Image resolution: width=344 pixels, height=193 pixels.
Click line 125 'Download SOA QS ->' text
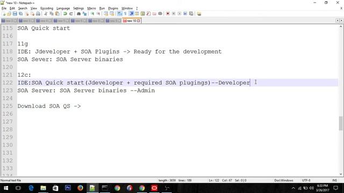click(x=49, y=106)
